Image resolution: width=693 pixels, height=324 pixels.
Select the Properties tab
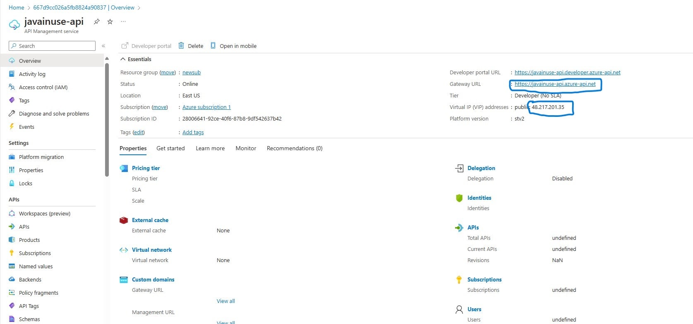(133, 148)
